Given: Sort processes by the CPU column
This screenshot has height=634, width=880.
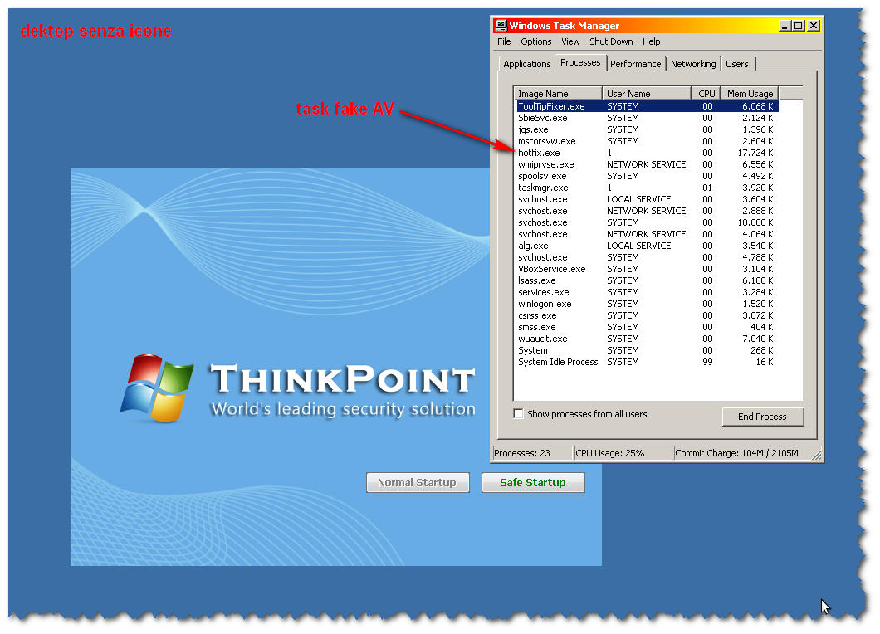Looking at the screenshot, I should pyautogui.click(x=705, y=93).
